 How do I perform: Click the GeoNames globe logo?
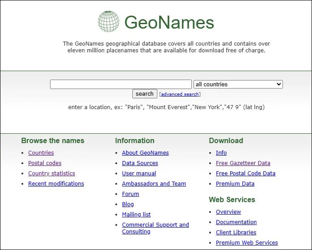click(109, 21)
